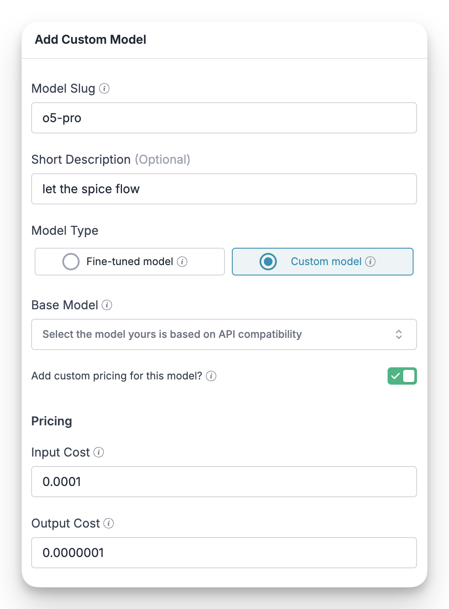Click the text let the spice flow

pyautogui.click(x=91, y=188)
